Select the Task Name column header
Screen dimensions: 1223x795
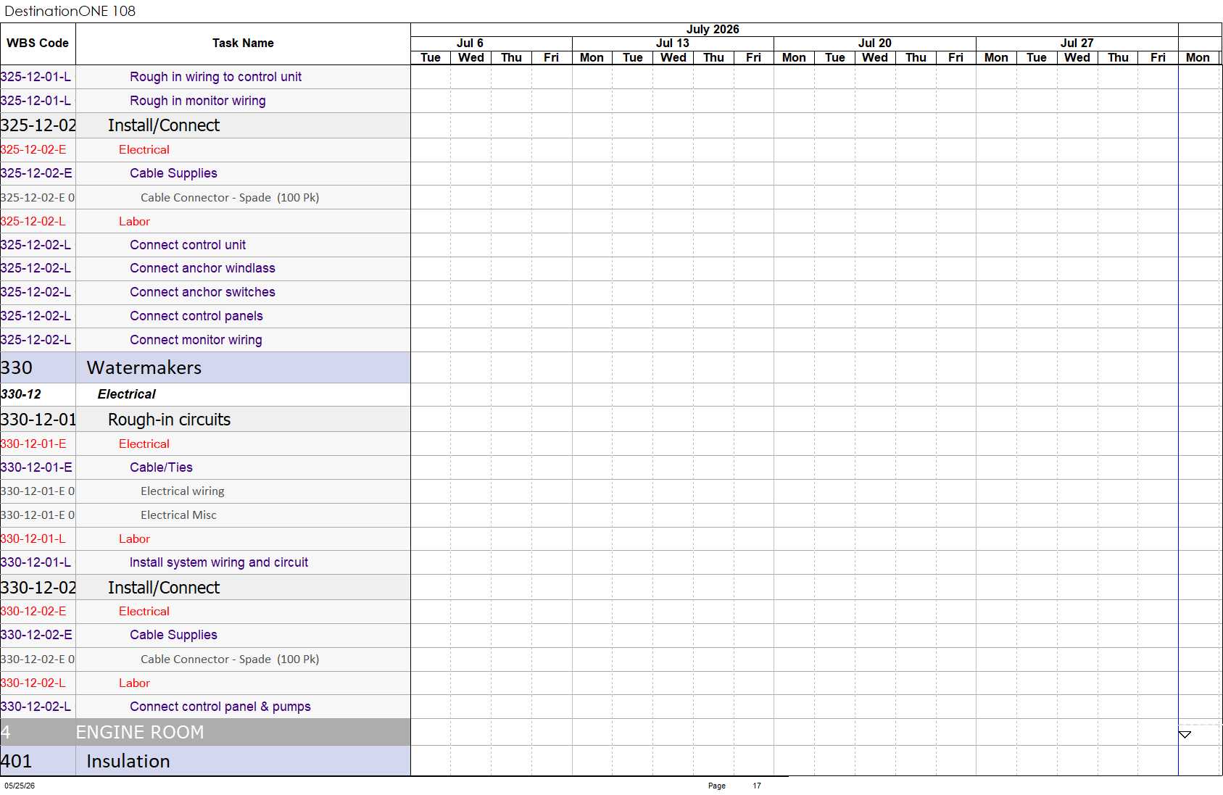click(x=243, y=43)
